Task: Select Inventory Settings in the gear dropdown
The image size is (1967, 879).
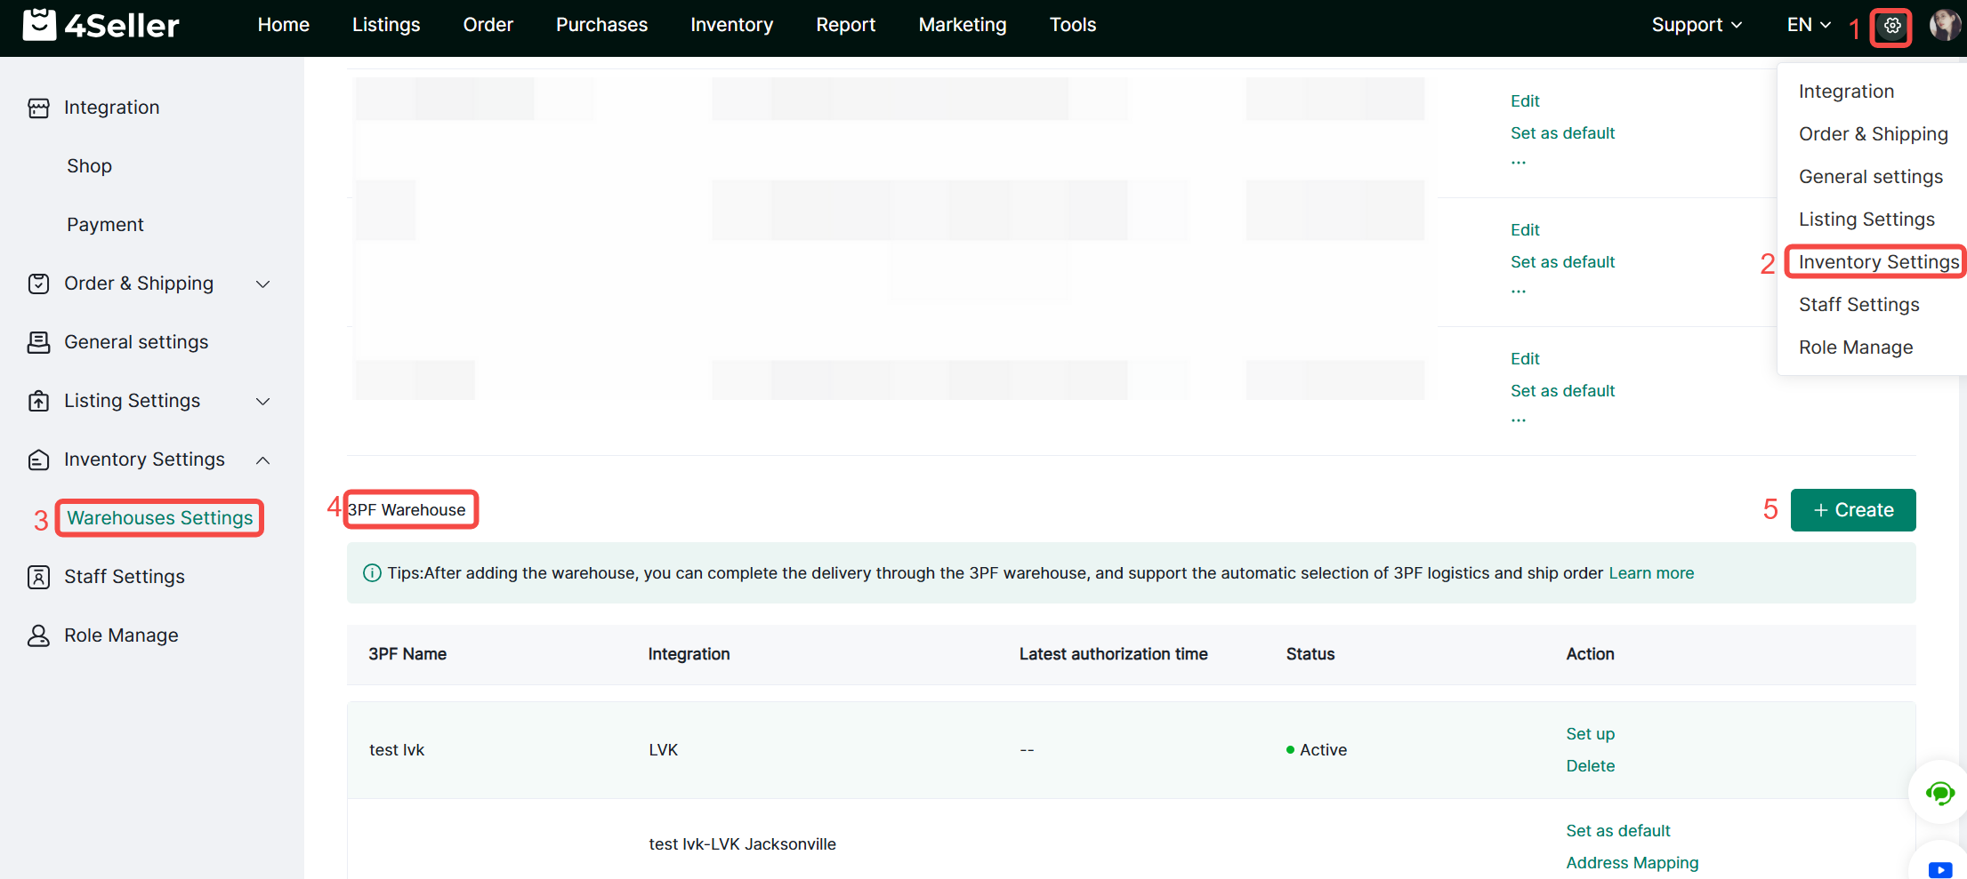Action: point(1878,262)
